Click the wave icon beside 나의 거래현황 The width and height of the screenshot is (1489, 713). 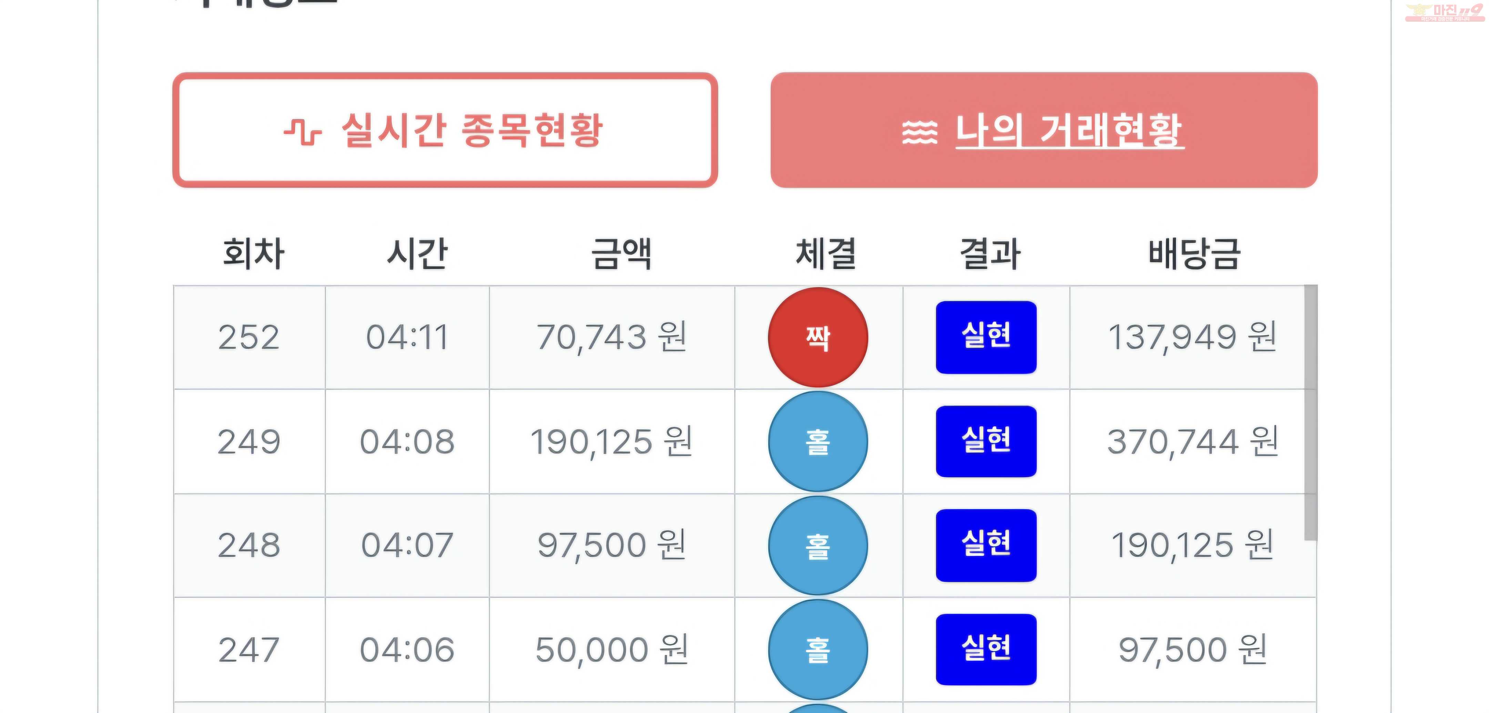coord(919,132)
